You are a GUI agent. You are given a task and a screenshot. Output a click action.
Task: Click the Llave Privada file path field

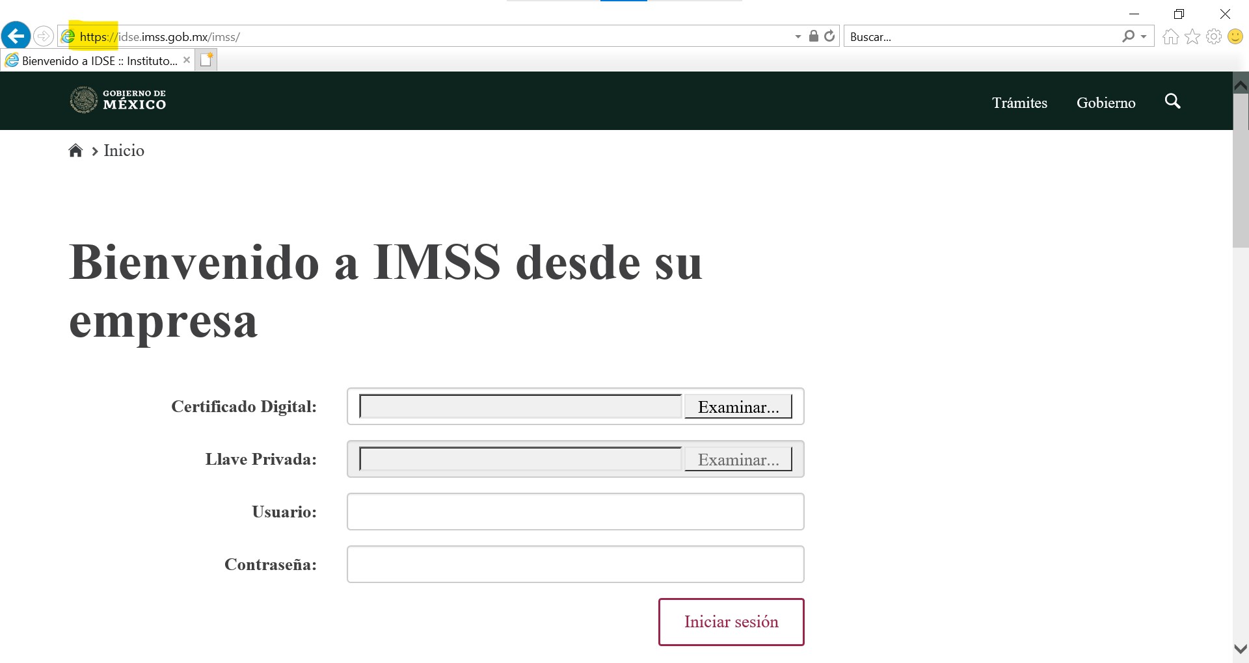pos(520,459)
